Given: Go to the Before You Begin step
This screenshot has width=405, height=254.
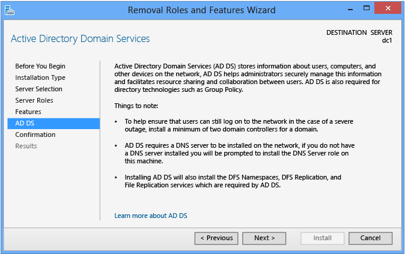Looking at the screenshot, I should [40, 66].
